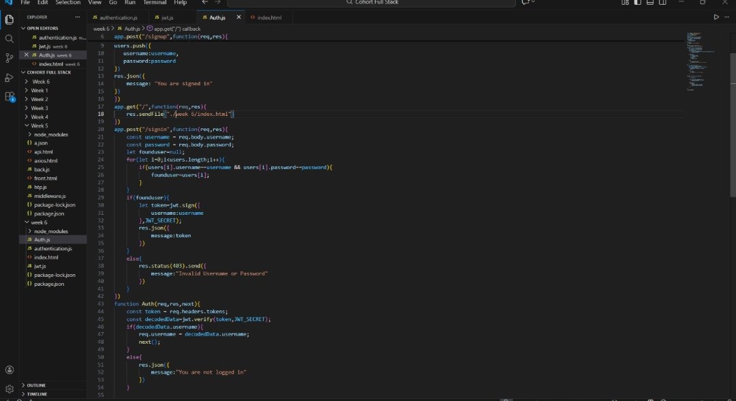Open a.json in the file tree
The image size is (736, 401).
coord(41,143)
